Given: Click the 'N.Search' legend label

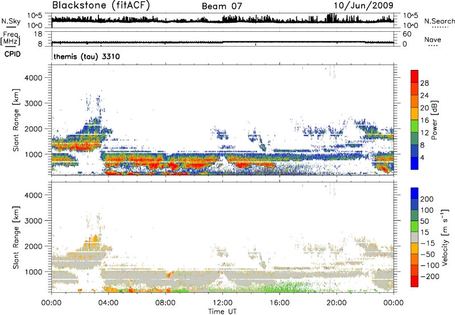Looking at the screenshot, I should tap(439, 21).
